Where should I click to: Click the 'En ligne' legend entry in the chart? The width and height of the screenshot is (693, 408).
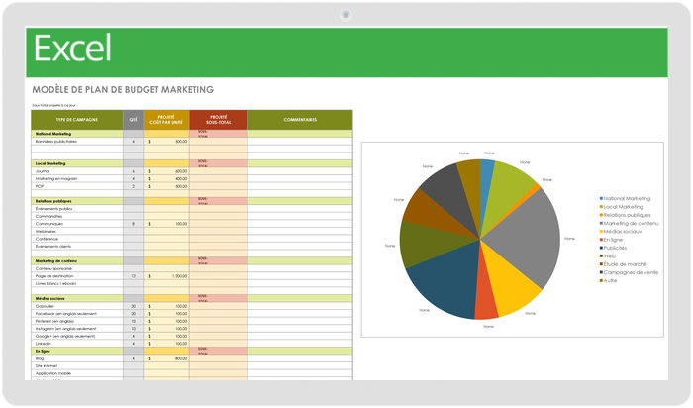coord(611,240)
